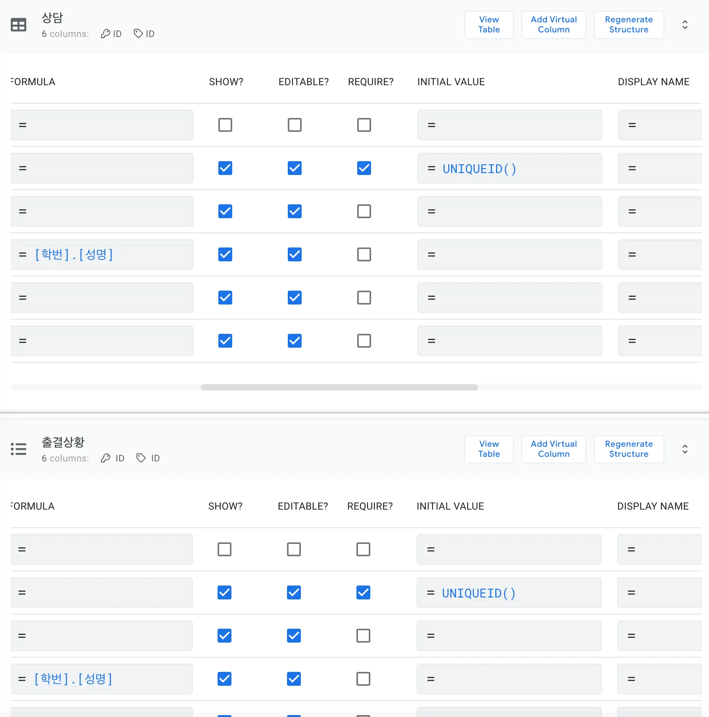Viewport: 709px width, 717px height.
Task: Add Virtual Column to 출결상황 table
Action: coord(554,449)
